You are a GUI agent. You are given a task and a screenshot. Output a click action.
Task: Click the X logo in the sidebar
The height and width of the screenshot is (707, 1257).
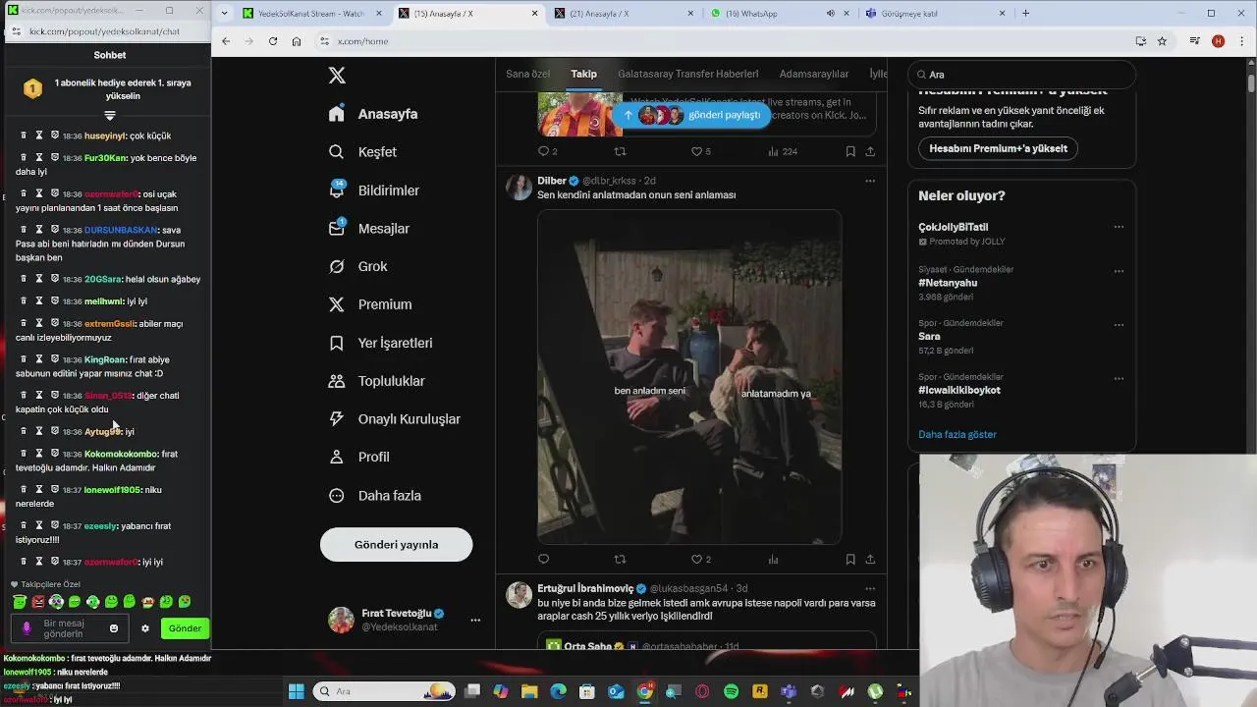(337, 76)
